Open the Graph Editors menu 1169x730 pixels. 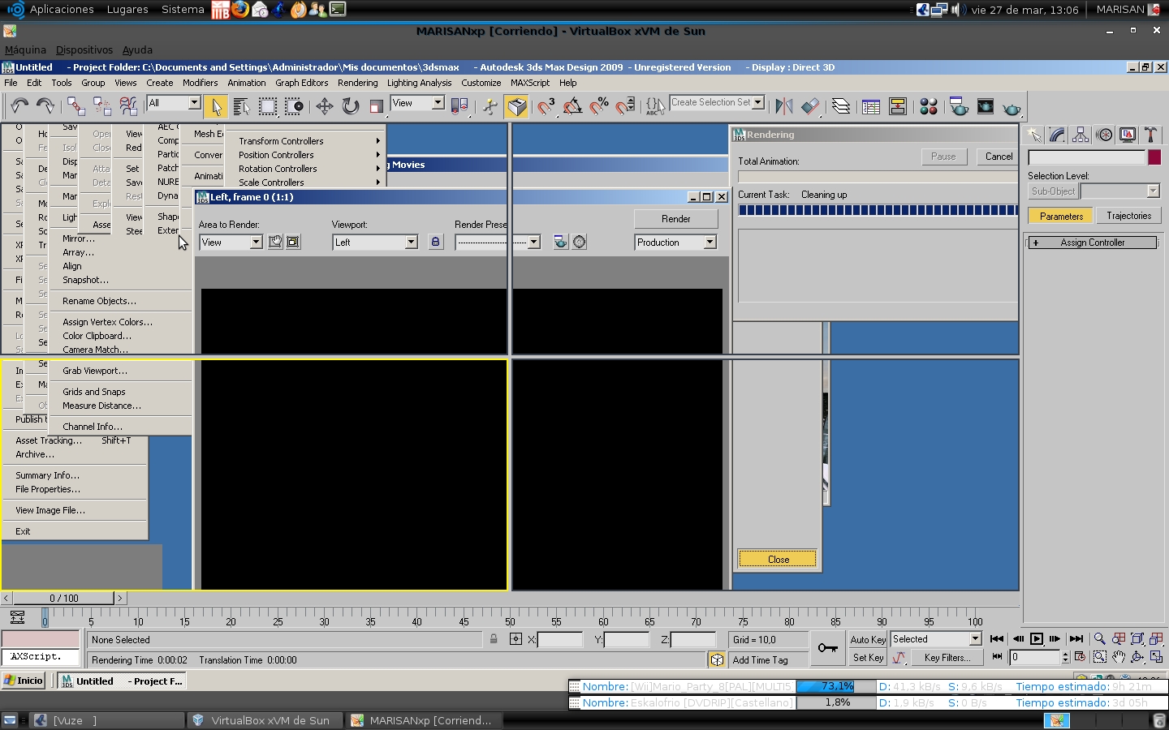coord(301,83)
